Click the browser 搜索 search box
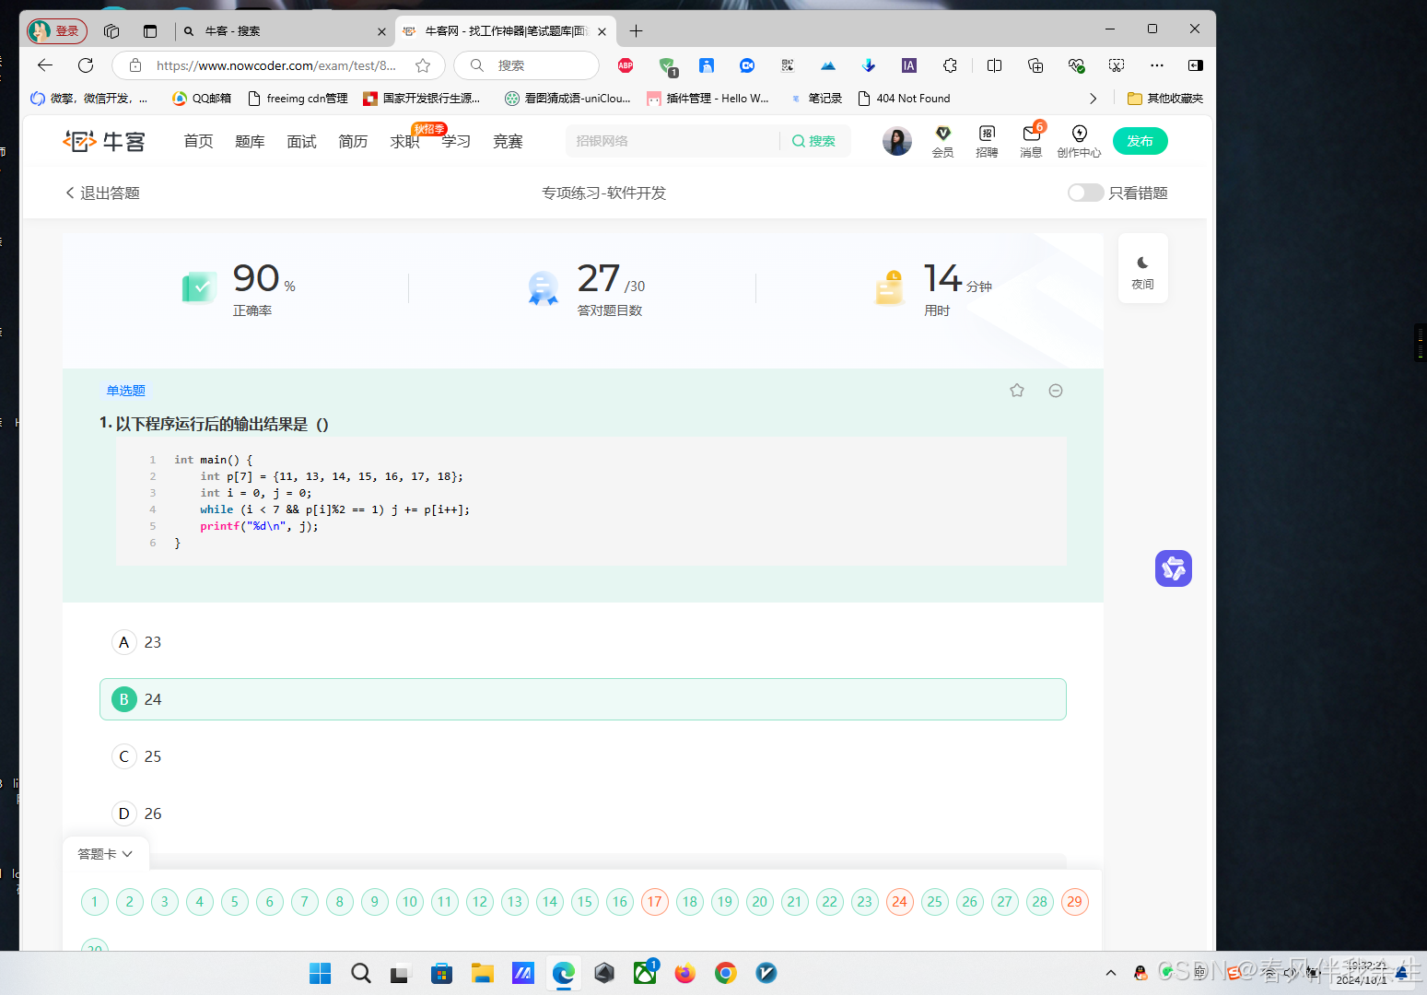 [x=526, y=65]
